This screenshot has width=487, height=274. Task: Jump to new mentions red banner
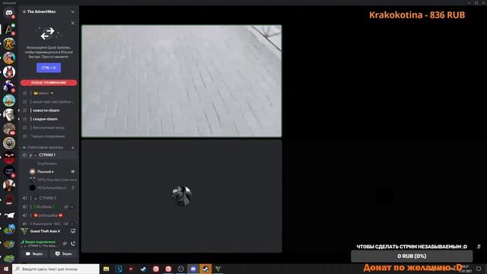pyautogui.click(x=49, y=83)
